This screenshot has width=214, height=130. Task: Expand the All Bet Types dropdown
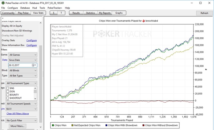pos(23,76)
